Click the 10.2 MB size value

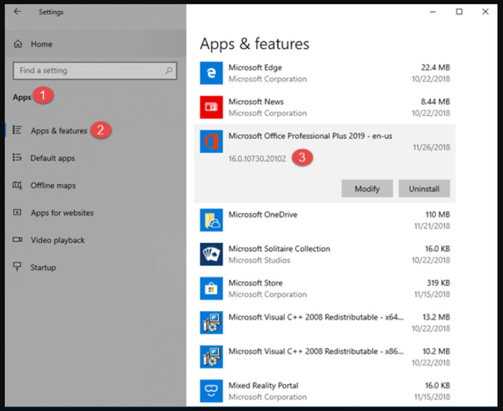coord(436,351)
